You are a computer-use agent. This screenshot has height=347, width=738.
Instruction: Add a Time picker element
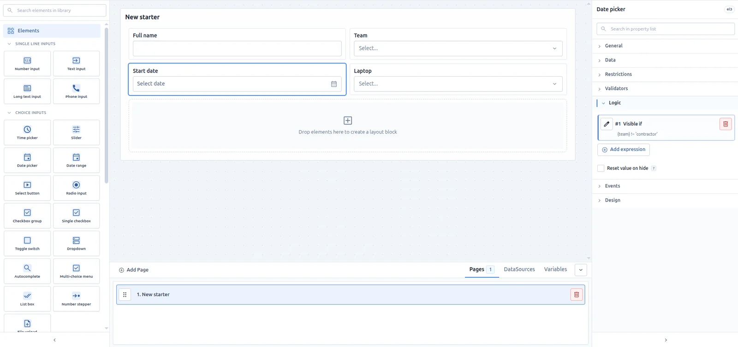27,132
